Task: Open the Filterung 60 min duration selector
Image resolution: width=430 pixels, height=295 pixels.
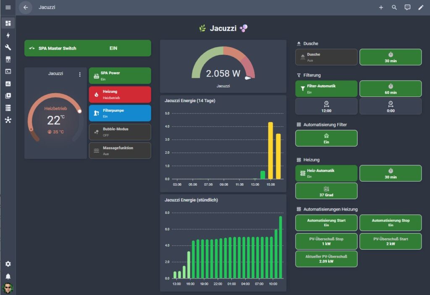Action: pos(391,89)
